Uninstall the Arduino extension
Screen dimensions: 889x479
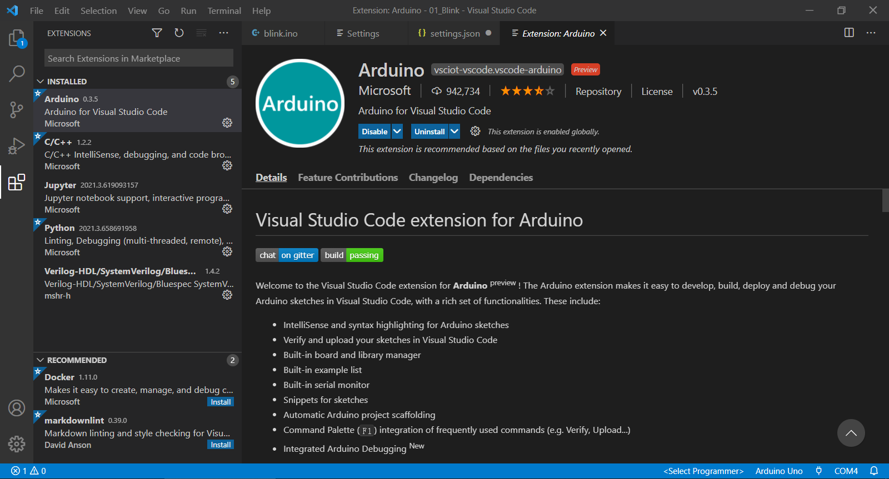click(429, 132)
